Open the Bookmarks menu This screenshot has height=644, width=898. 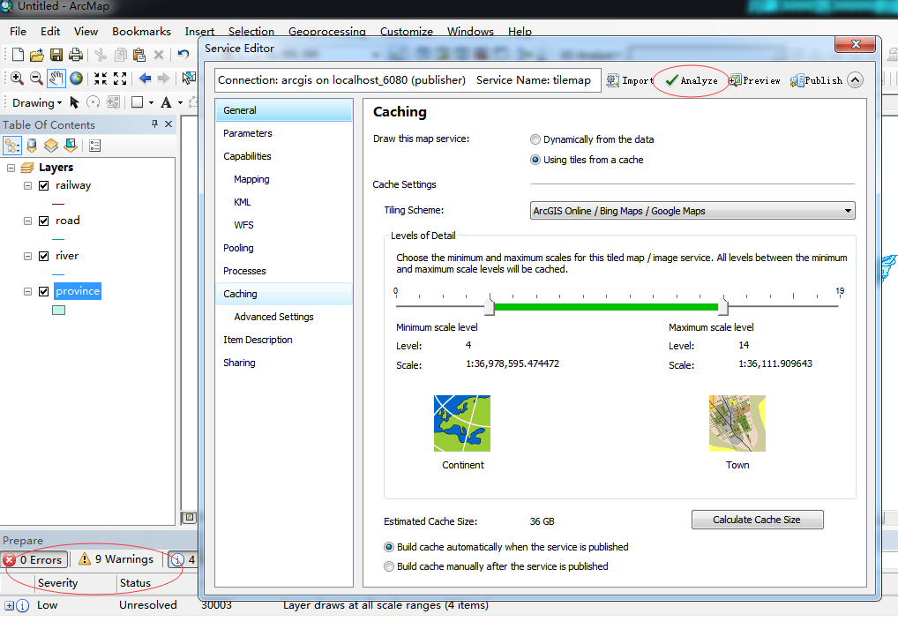point(141,32)
